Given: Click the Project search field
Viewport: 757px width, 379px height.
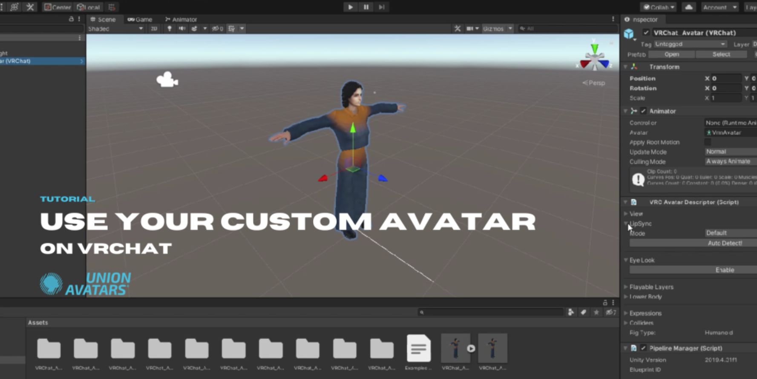Looking at the screenshot, I should (490, 313).
